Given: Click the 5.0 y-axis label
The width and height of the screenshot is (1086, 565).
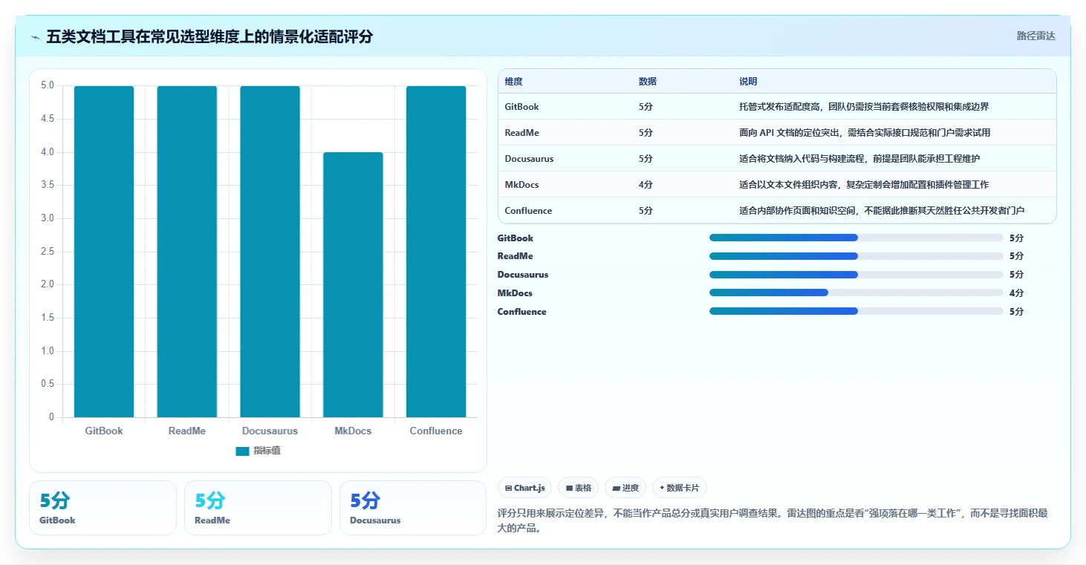Looking at the screenshot, I should point(47,85).
